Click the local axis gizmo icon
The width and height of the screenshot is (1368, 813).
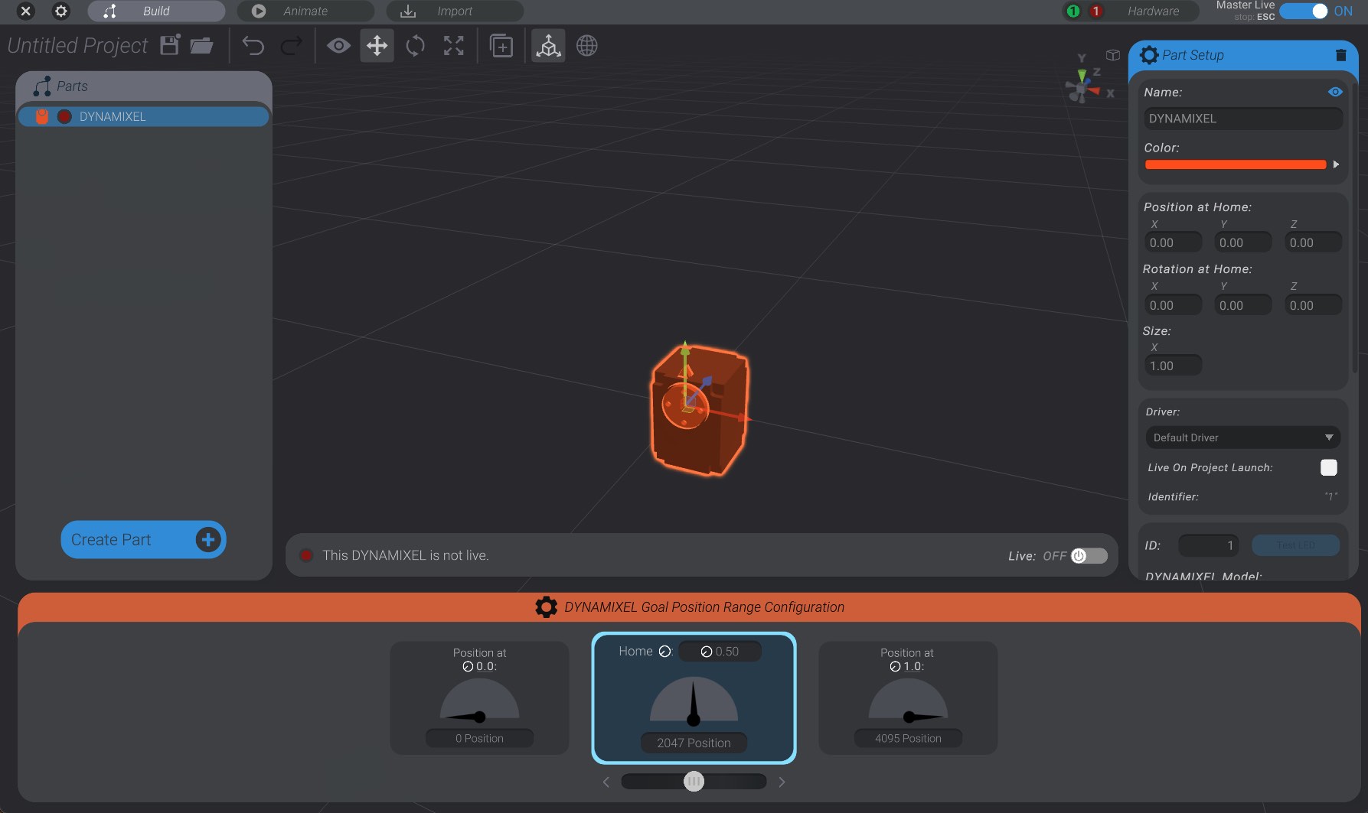point(547,45)
